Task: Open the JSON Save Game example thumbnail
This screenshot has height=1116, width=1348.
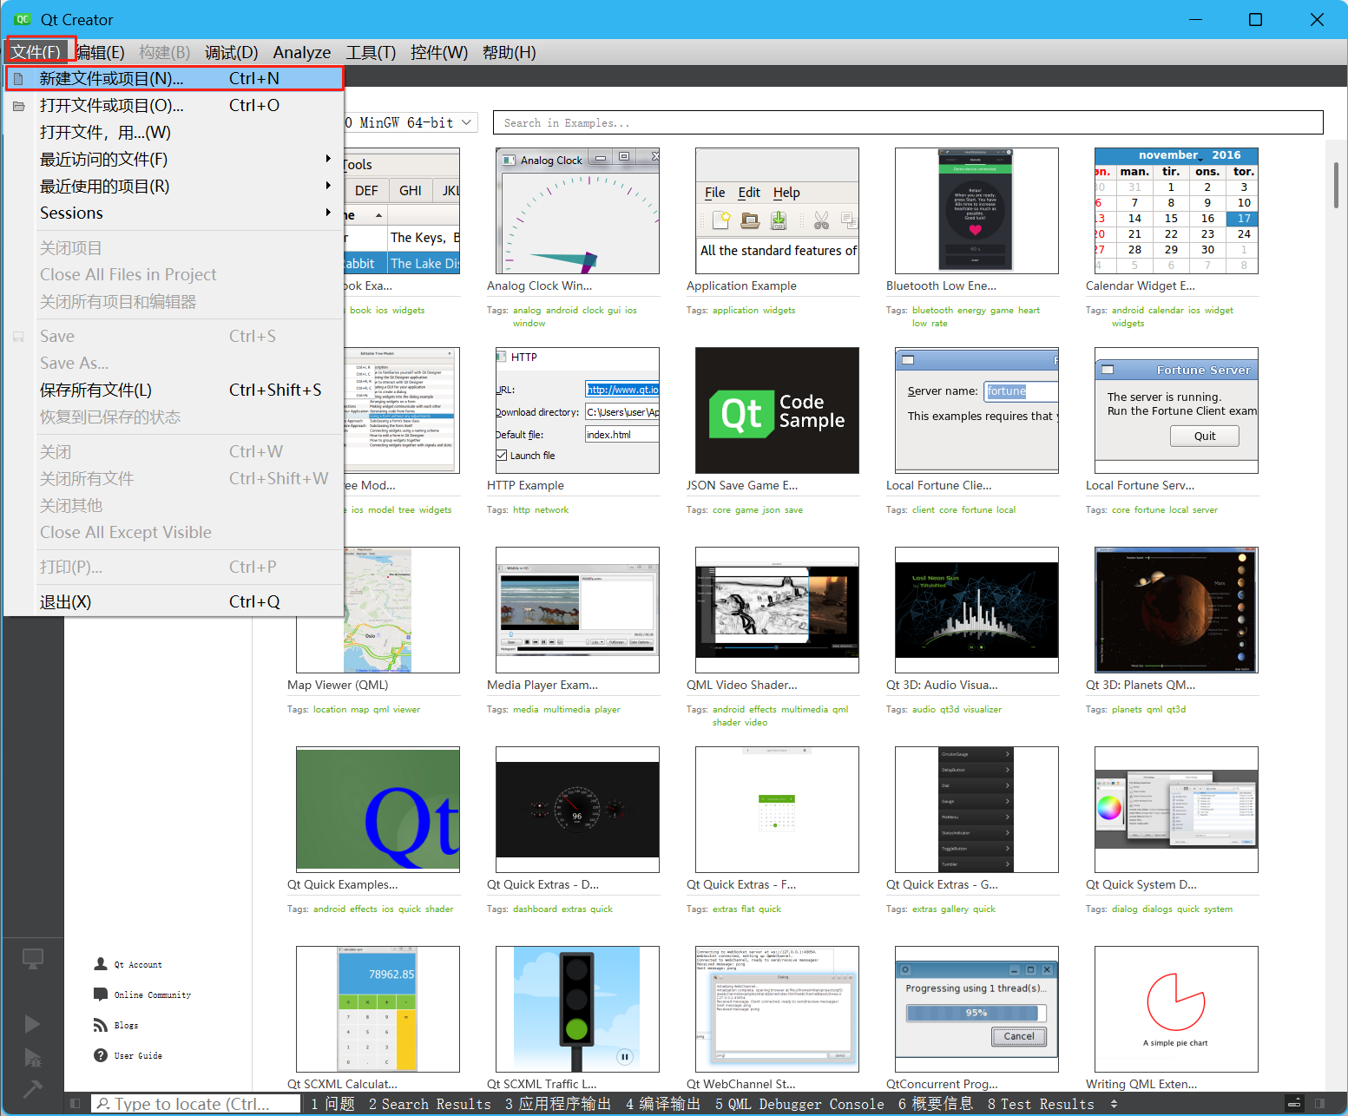Action: click(777, 410)
